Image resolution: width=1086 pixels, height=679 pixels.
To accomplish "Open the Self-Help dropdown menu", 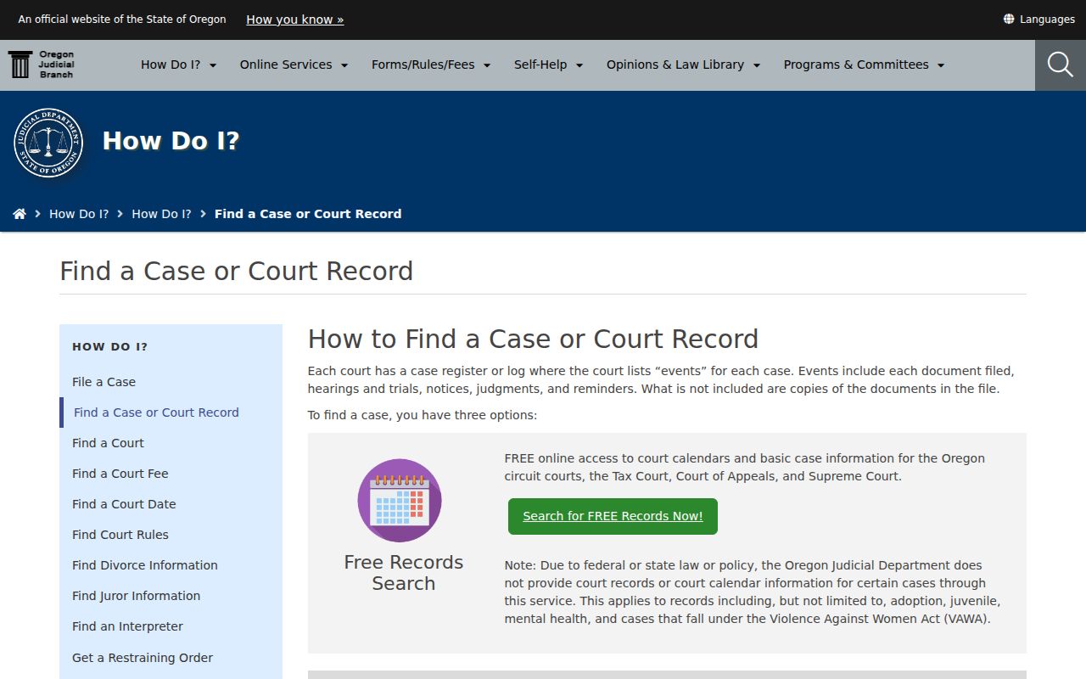I will (x=549, y=65).
